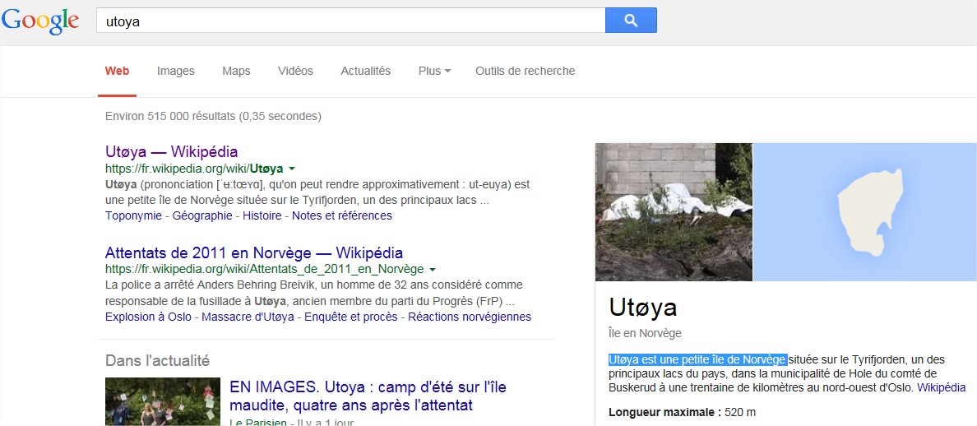Viewport: 977px width, 426px height.
Task: Switch to the Images tab
Action: tap(176, 71)
